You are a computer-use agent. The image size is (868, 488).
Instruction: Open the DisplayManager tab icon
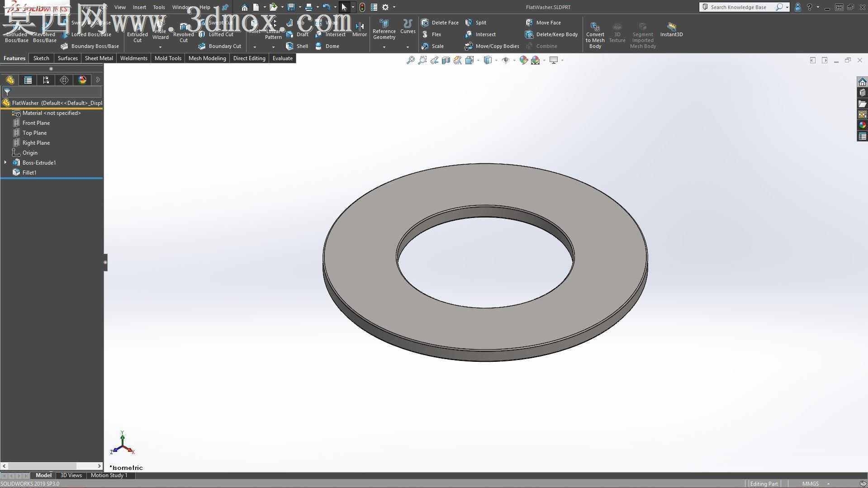82,80
